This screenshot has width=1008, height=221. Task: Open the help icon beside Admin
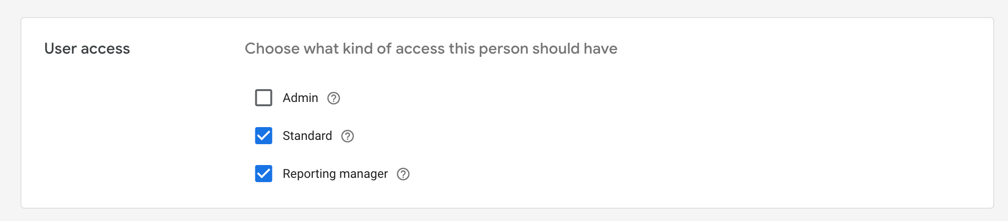tap(334, 98)
